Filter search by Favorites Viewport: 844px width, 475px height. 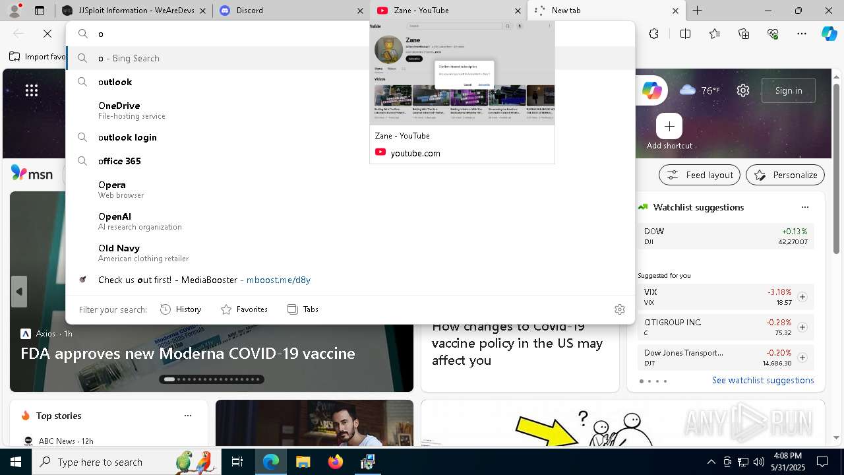tap(244, 309)
